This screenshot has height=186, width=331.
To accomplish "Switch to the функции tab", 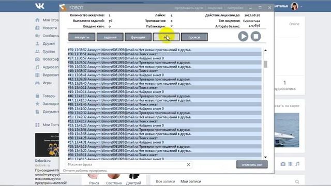I will pyautogui.click(x=138, y=37).
